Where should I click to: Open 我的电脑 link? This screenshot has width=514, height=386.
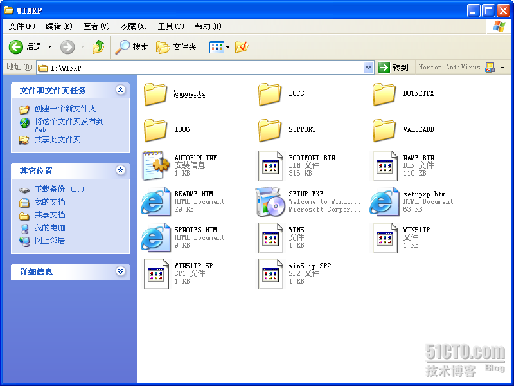[50, 228]
